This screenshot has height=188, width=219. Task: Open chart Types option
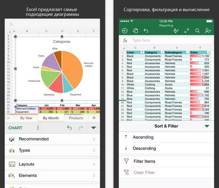[x=52, y=150]
